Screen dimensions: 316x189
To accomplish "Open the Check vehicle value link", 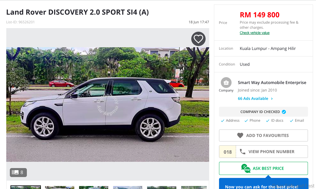I will click(255, 33).
